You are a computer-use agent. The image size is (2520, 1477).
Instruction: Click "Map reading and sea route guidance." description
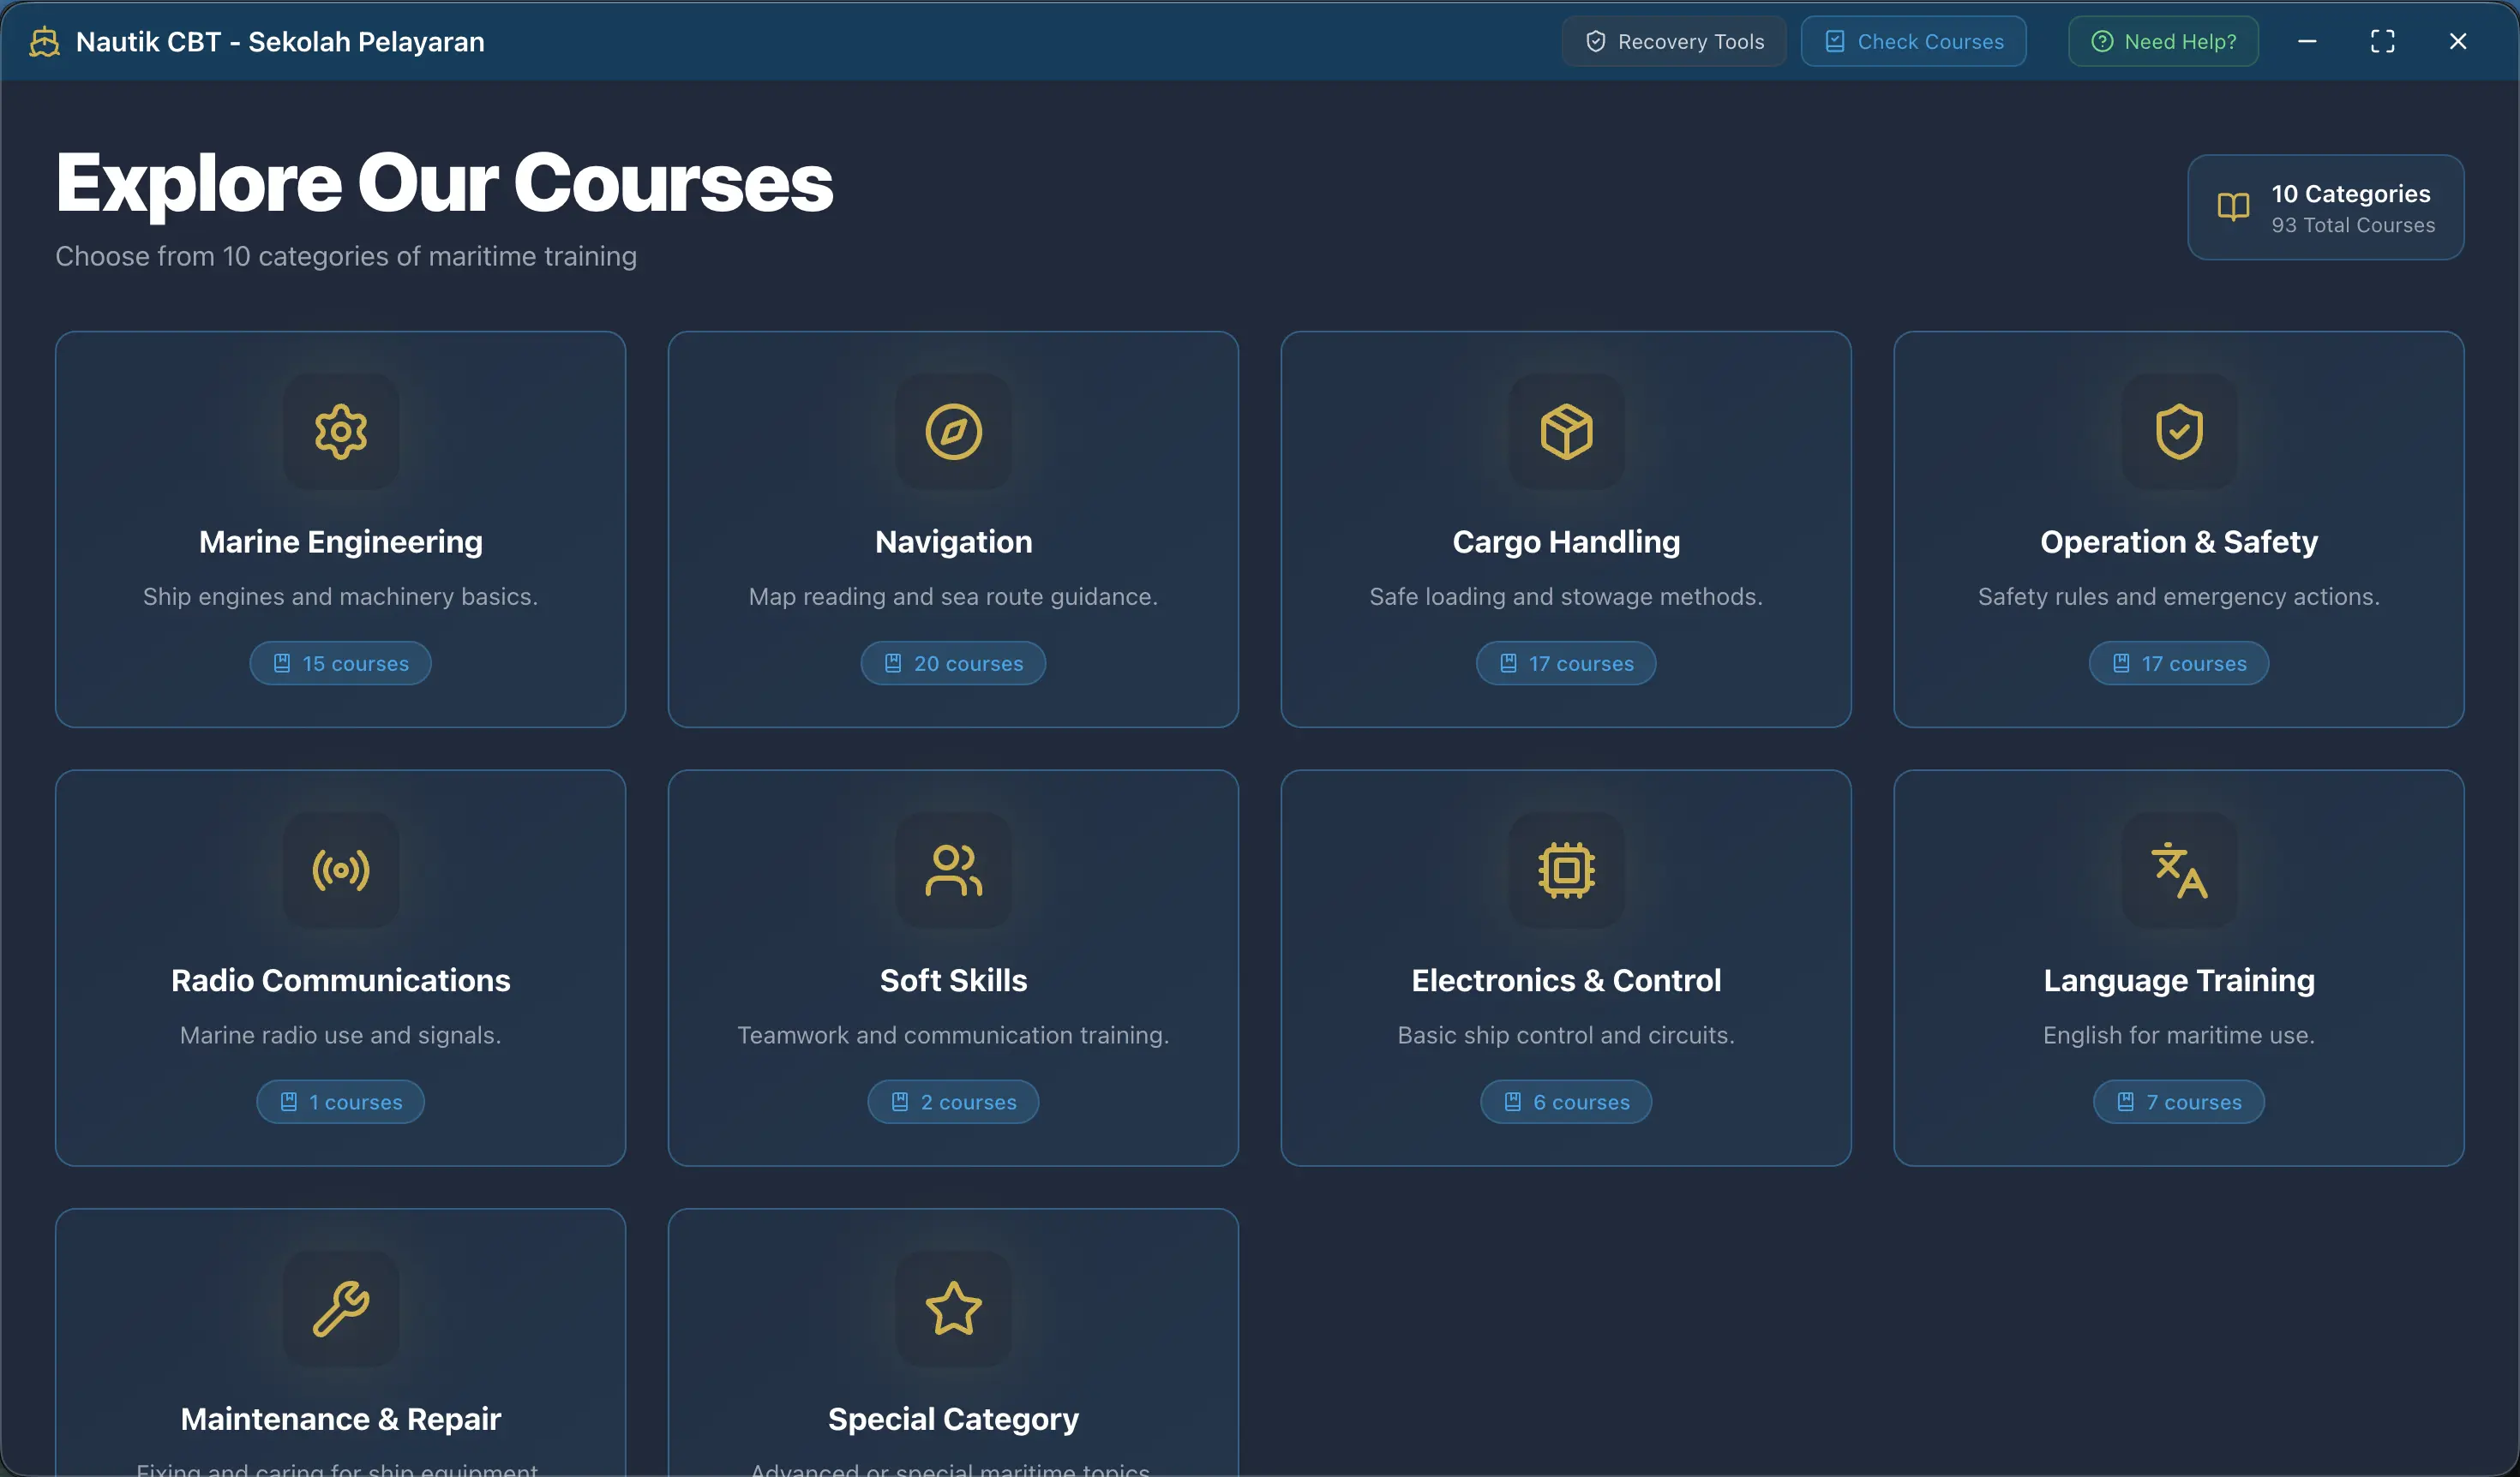click(953, 596)
